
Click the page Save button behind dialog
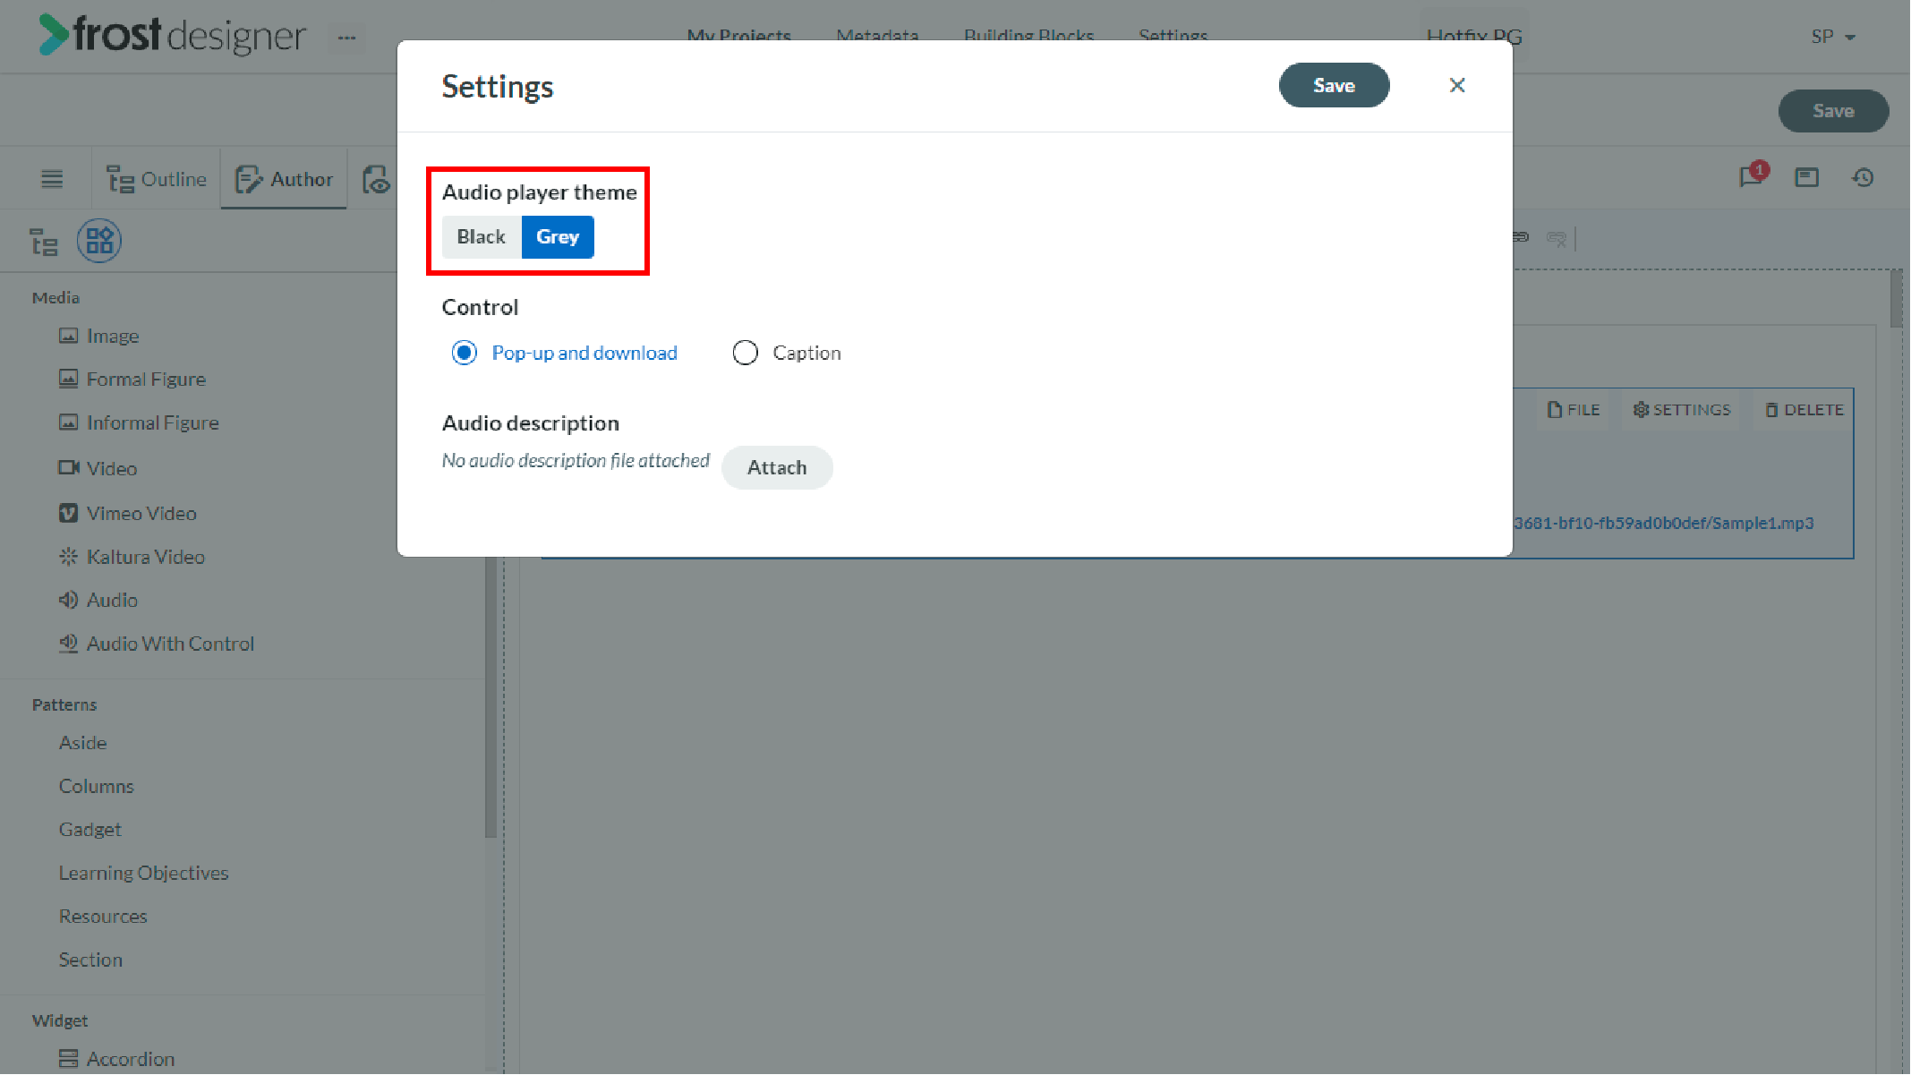click(x=1833, y=111)
